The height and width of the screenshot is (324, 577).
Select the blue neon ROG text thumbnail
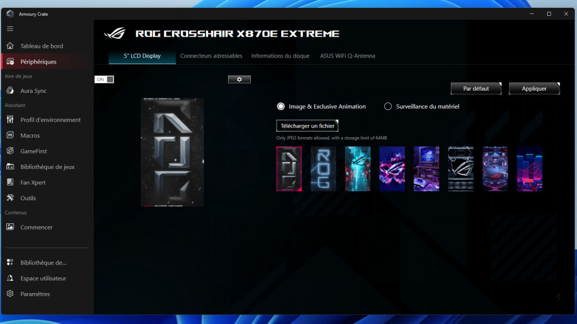323,169
